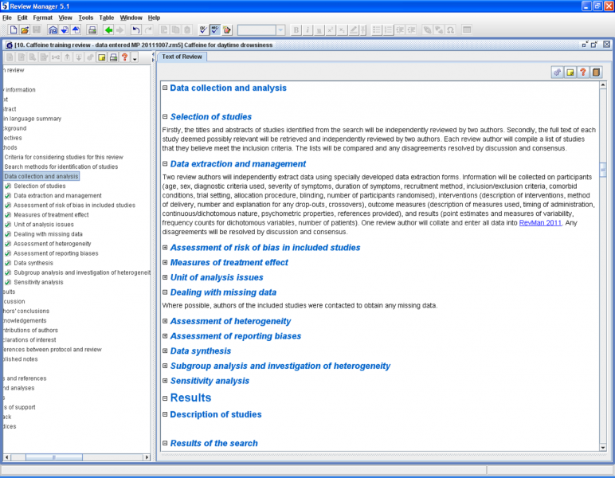Open the outline toolbar dropdown arrow

coord(135,58)
